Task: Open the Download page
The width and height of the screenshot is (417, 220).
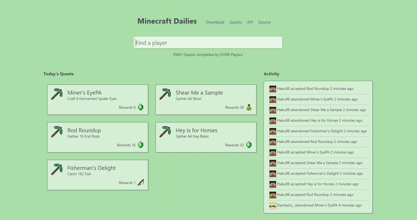Action: click(215, 22)
